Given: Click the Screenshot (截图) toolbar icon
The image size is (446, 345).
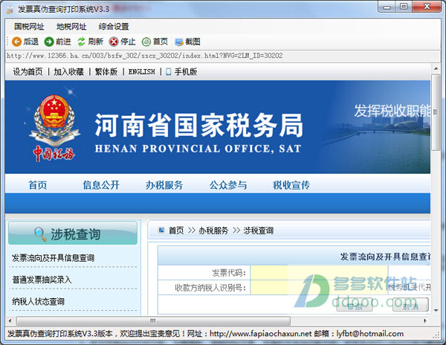Looking at the screenshot, I should [179, 42].
